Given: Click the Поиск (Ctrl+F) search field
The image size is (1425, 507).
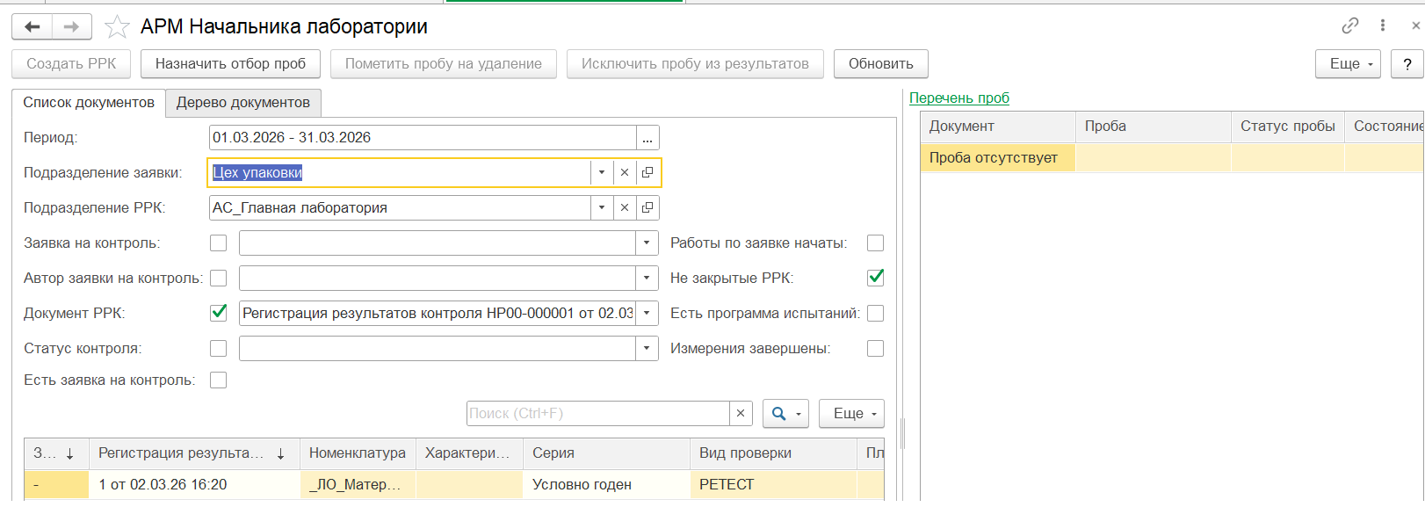Looking at the screenshot, I should tap(598, 413).
